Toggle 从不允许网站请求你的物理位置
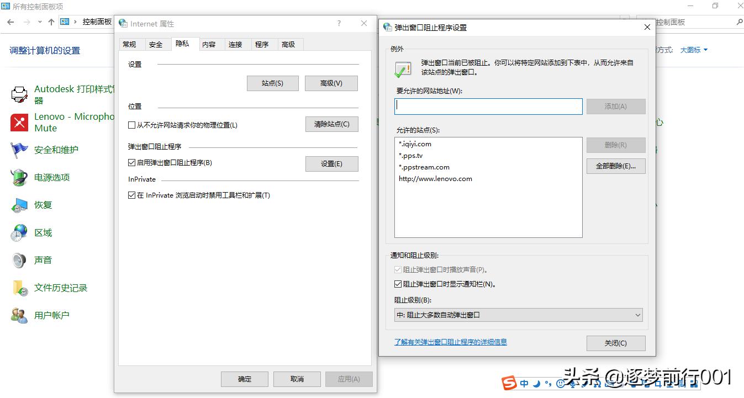Viewport: 744px width, 398px height. (131, 125)
